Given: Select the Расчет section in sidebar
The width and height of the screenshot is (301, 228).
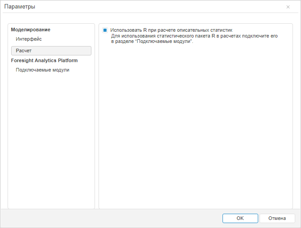Looking at the screenshot, I should pos(51,51).
